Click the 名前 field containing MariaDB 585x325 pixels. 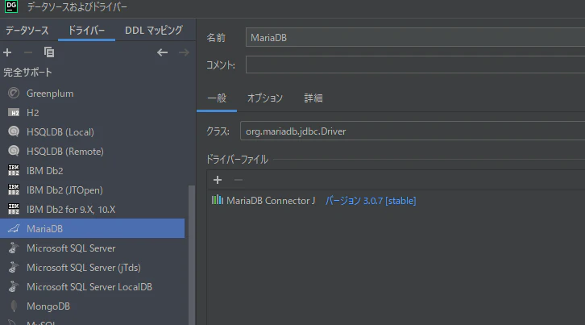pyautogui.click(x=415, y=37)
